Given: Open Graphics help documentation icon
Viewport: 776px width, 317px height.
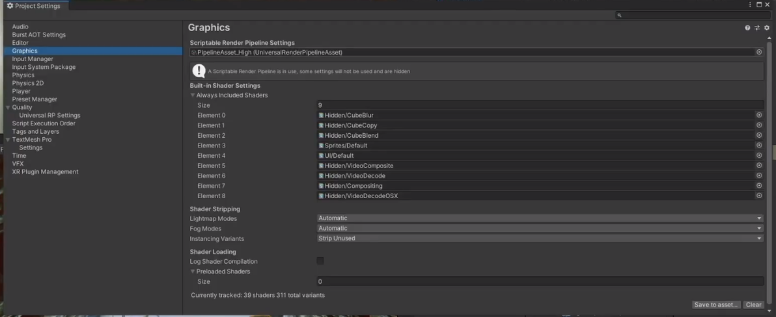Looking at the screenshot, I should 747,28.
